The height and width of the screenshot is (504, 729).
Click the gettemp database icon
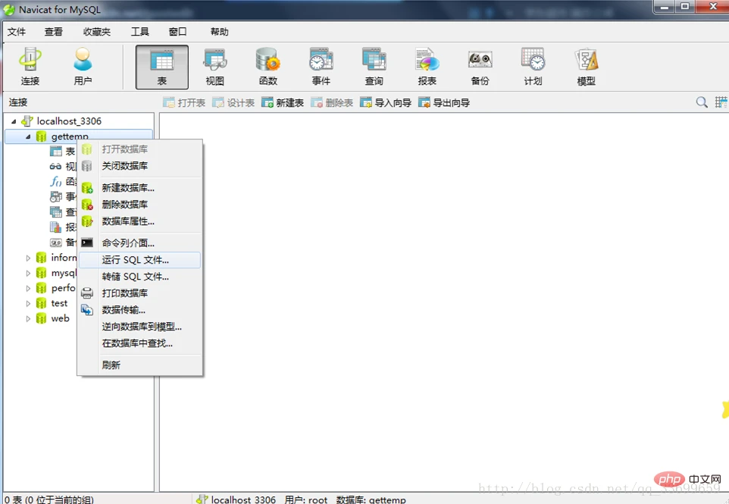pyautogui.click(x=42, y=136)
